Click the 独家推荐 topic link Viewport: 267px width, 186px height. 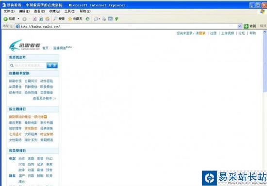15,128
